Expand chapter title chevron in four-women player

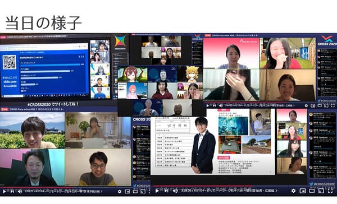pyautogui.click(x=294, y=105)
